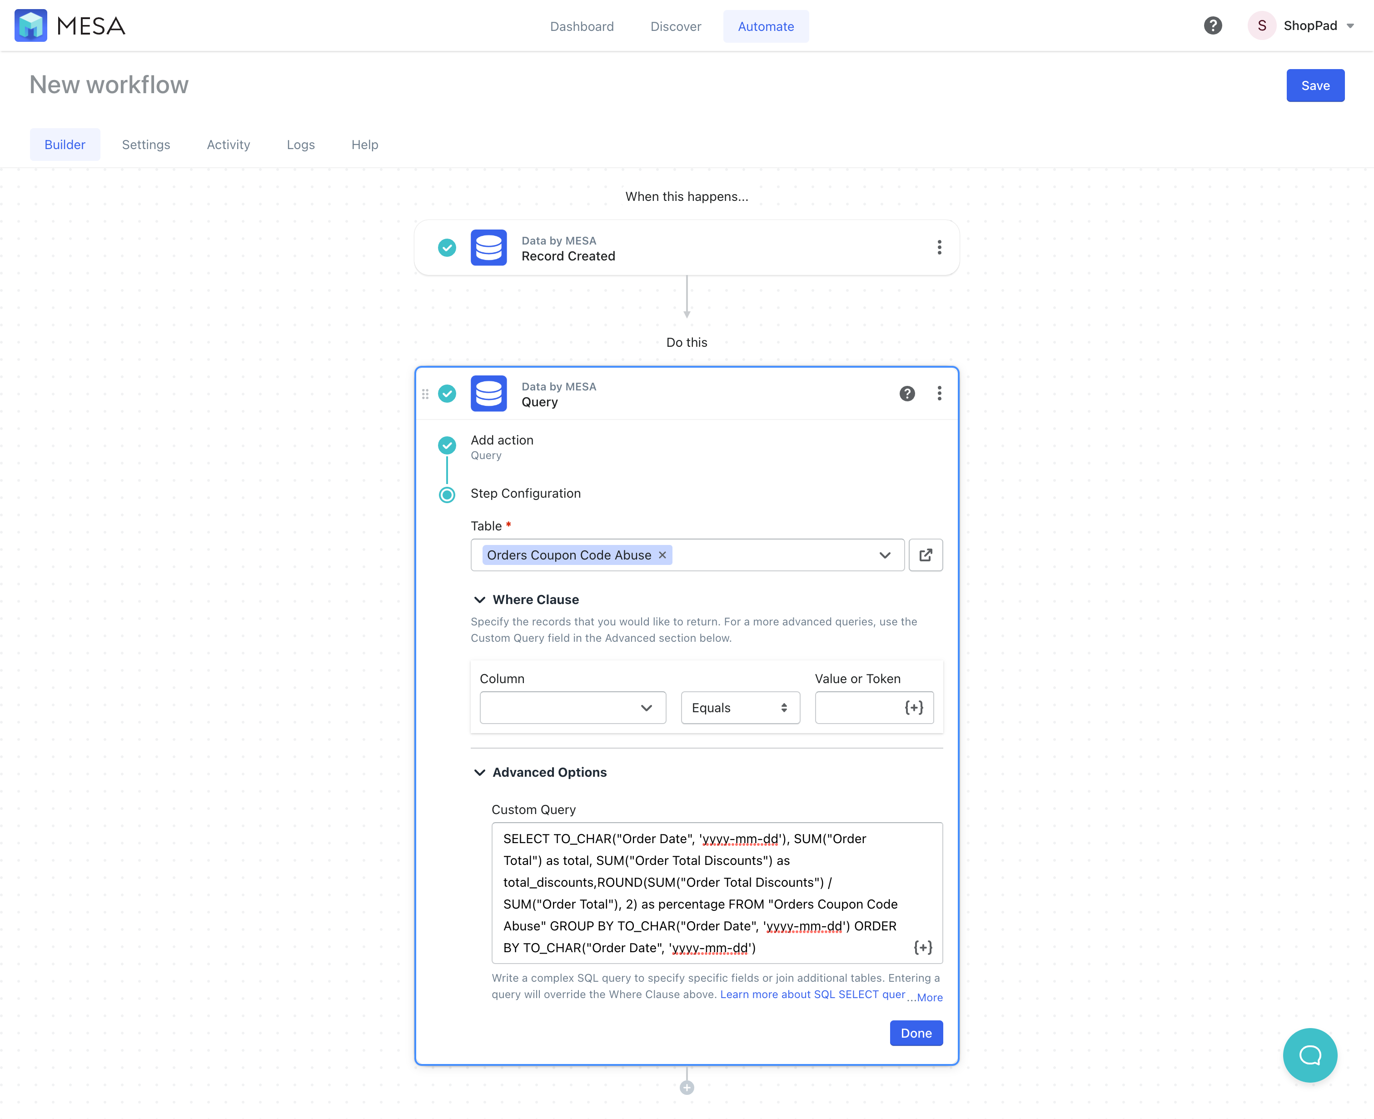The height and width of the screenshot is (1119, 1374).
Task: Save the new workflow
Action: coord(1315,86)
